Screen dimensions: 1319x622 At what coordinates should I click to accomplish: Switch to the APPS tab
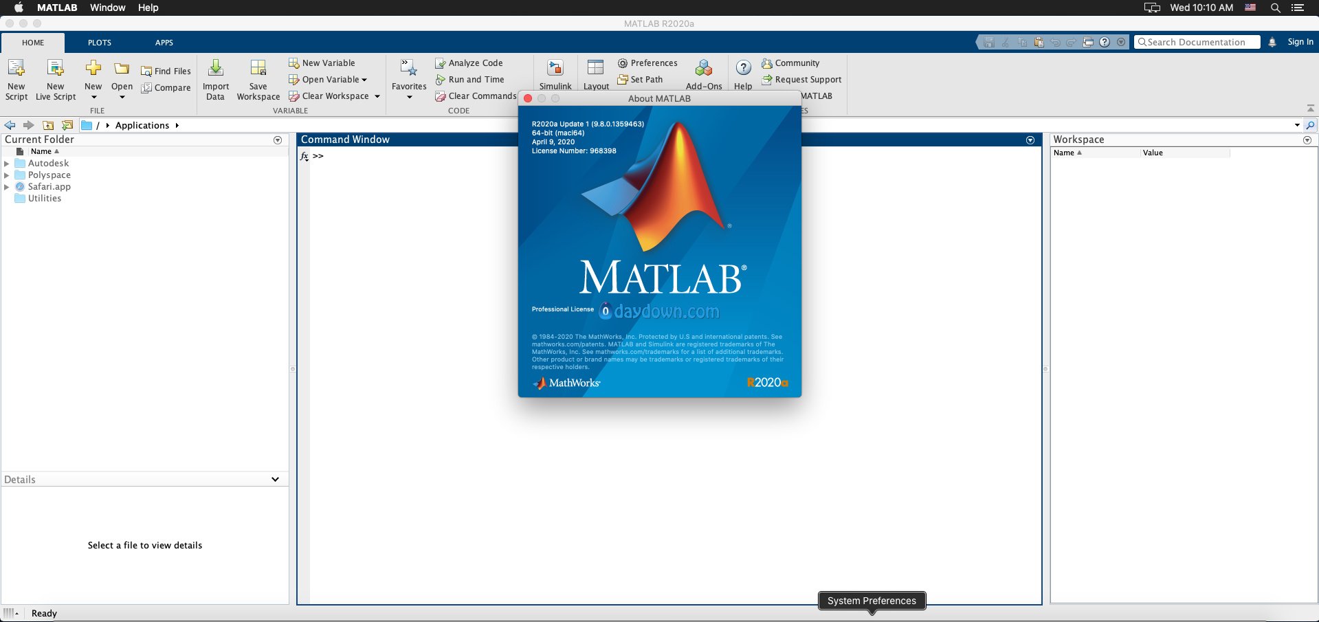coord(164,43)
